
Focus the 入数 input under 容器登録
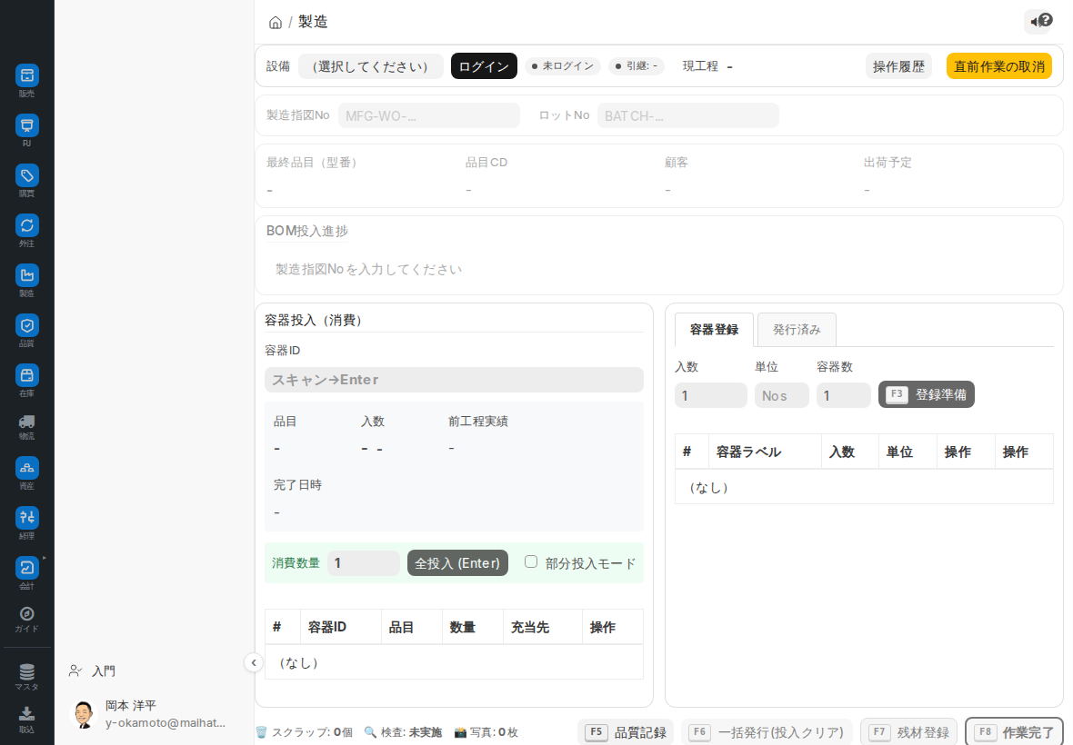pyautogui.click(x=710, y=396)
